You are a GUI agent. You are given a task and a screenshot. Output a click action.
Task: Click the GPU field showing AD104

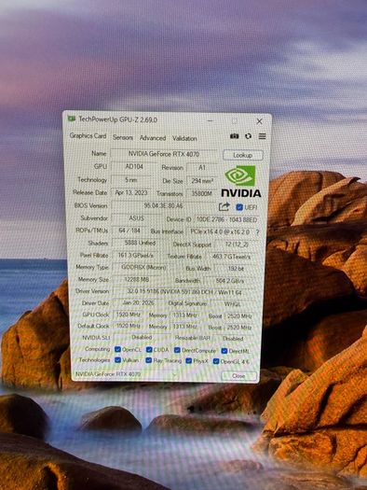134,166
